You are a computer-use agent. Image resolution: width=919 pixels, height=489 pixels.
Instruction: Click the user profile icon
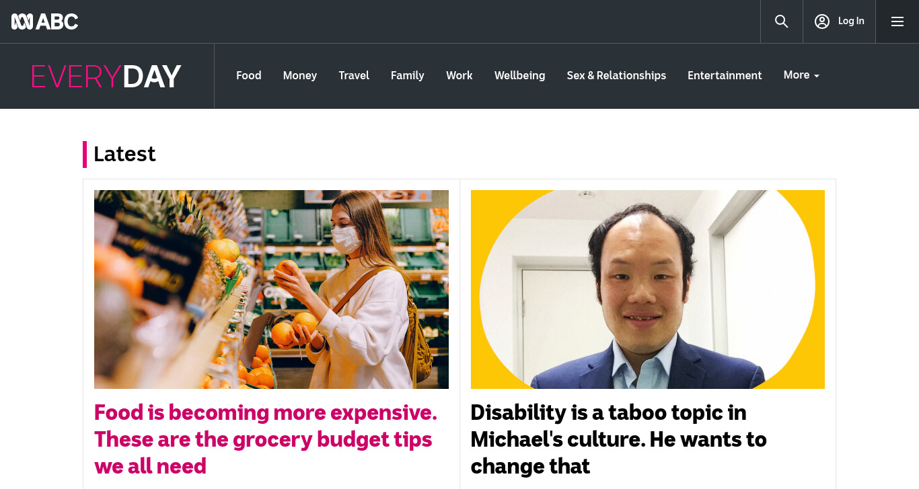click(x=821, y=21)
